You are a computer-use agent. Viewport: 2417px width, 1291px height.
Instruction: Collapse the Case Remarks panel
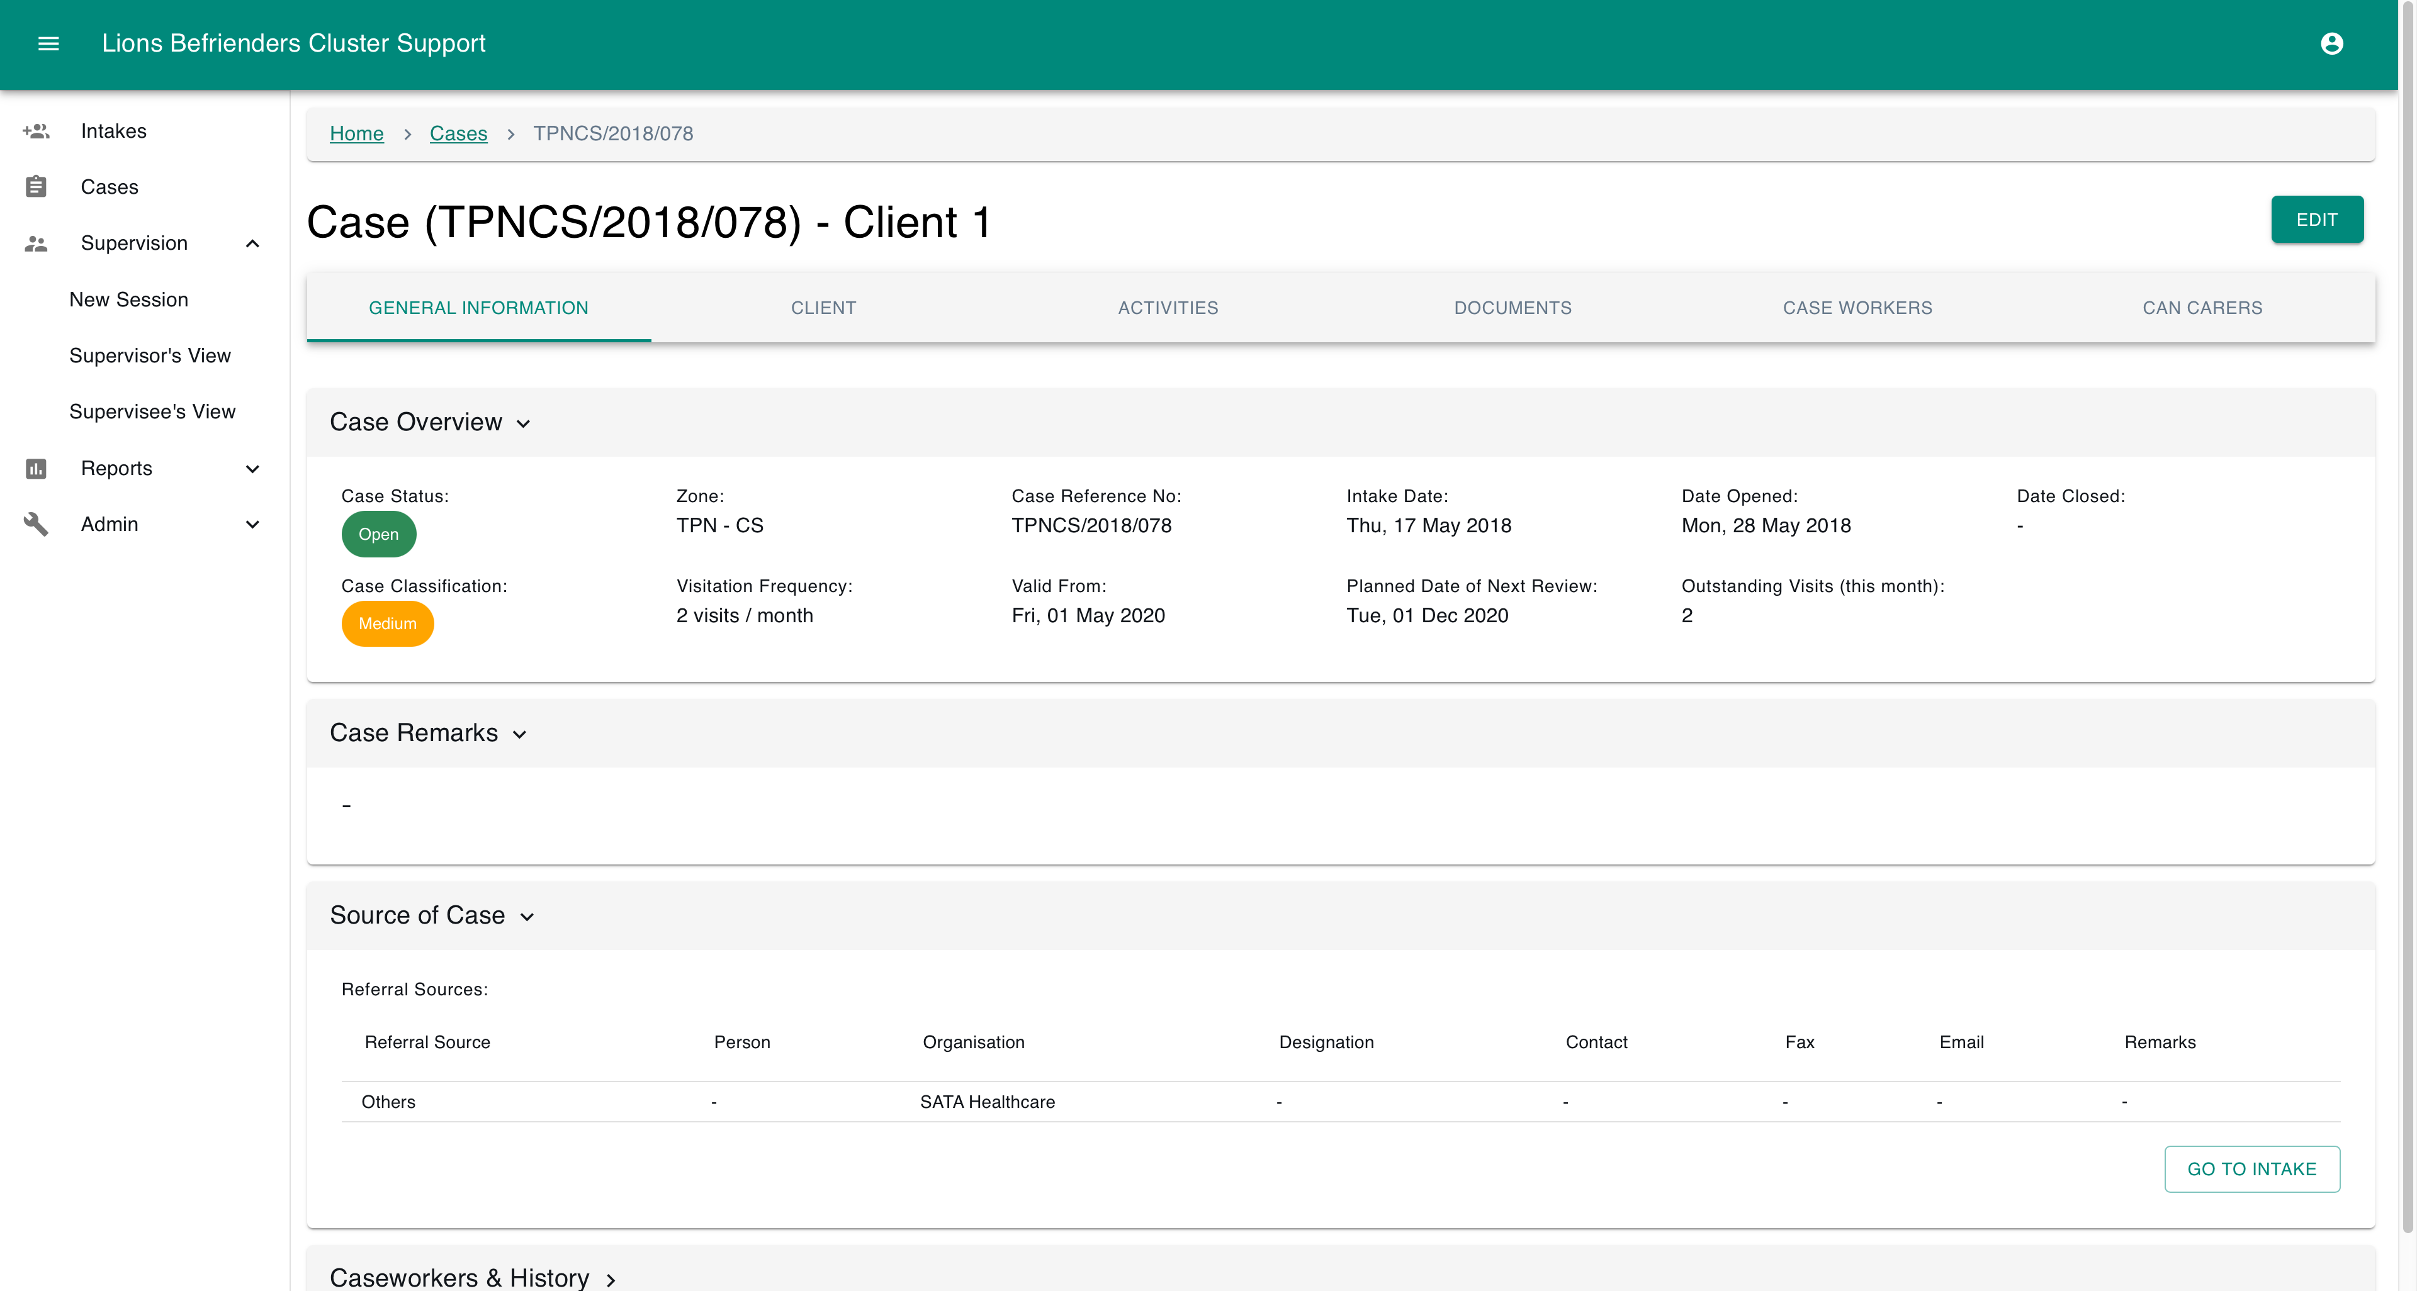click(x=520, y=734)
